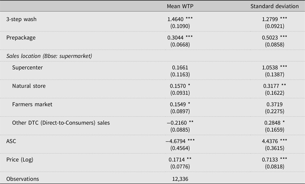This screenshot has height=184, width=305.
Task: Click the 1.4640 mean WTP value
Action: [x=175, y=19]
